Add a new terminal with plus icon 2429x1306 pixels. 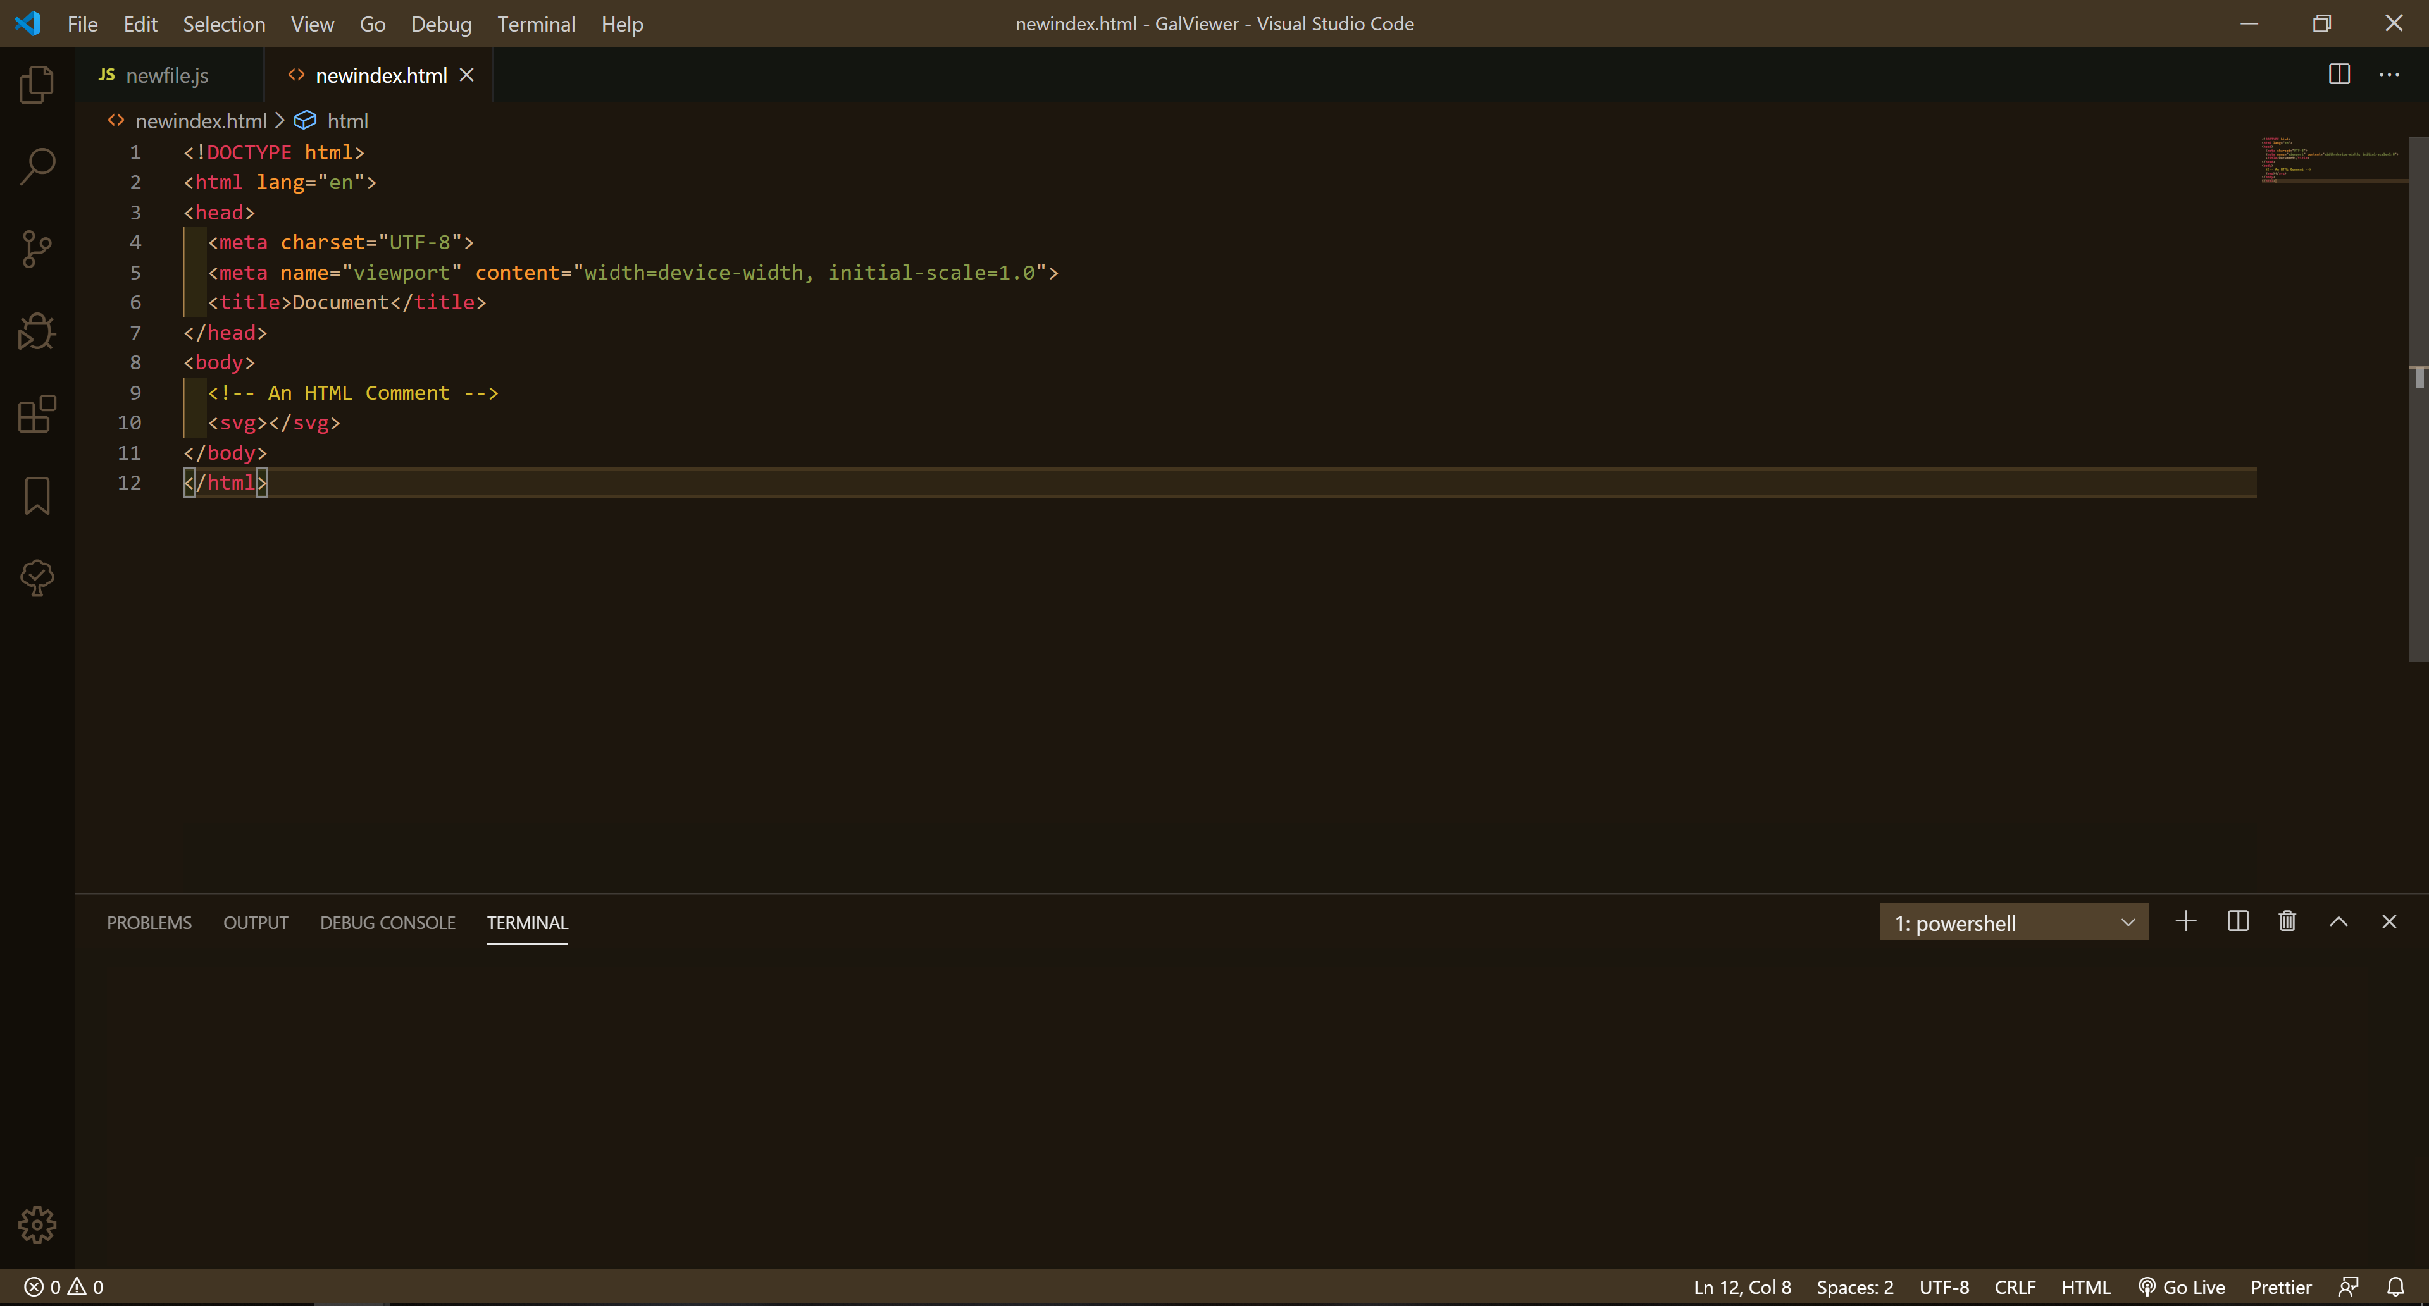pyautogui.click(x=2186, y=921)
